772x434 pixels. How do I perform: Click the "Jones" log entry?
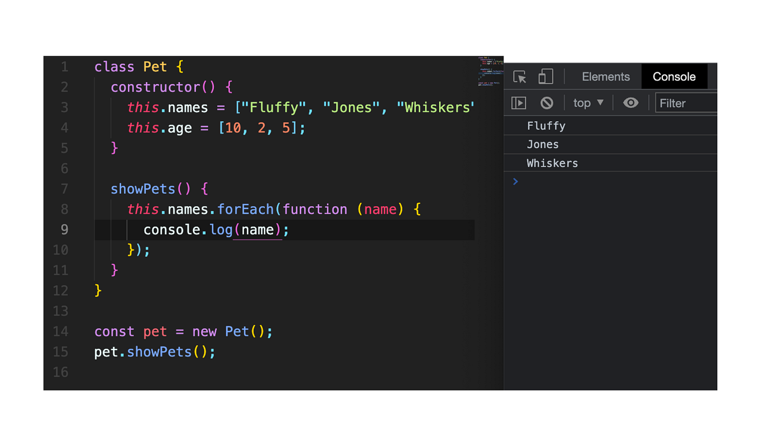click(x=543, y=144)
